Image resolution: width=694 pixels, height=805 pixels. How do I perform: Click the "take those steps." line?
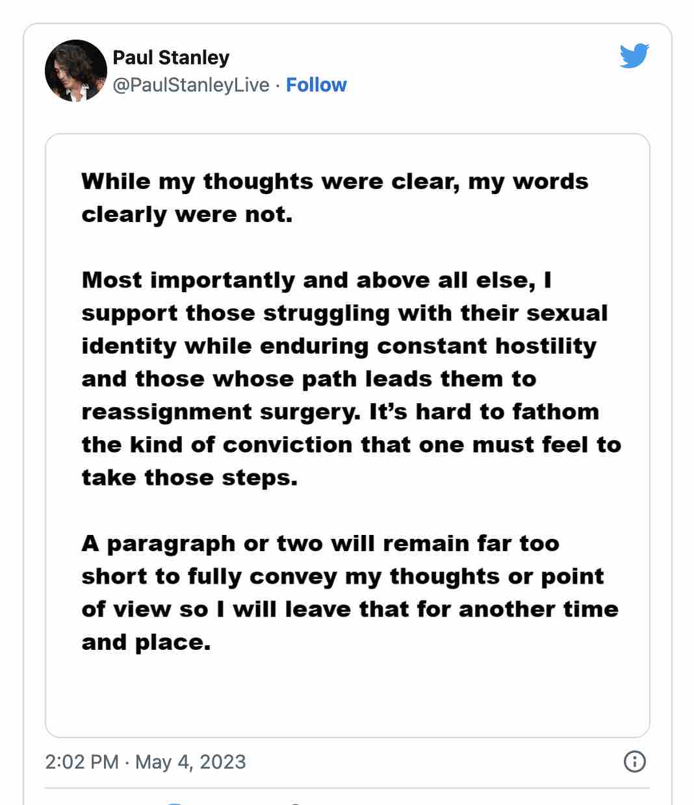coord(189,478)
